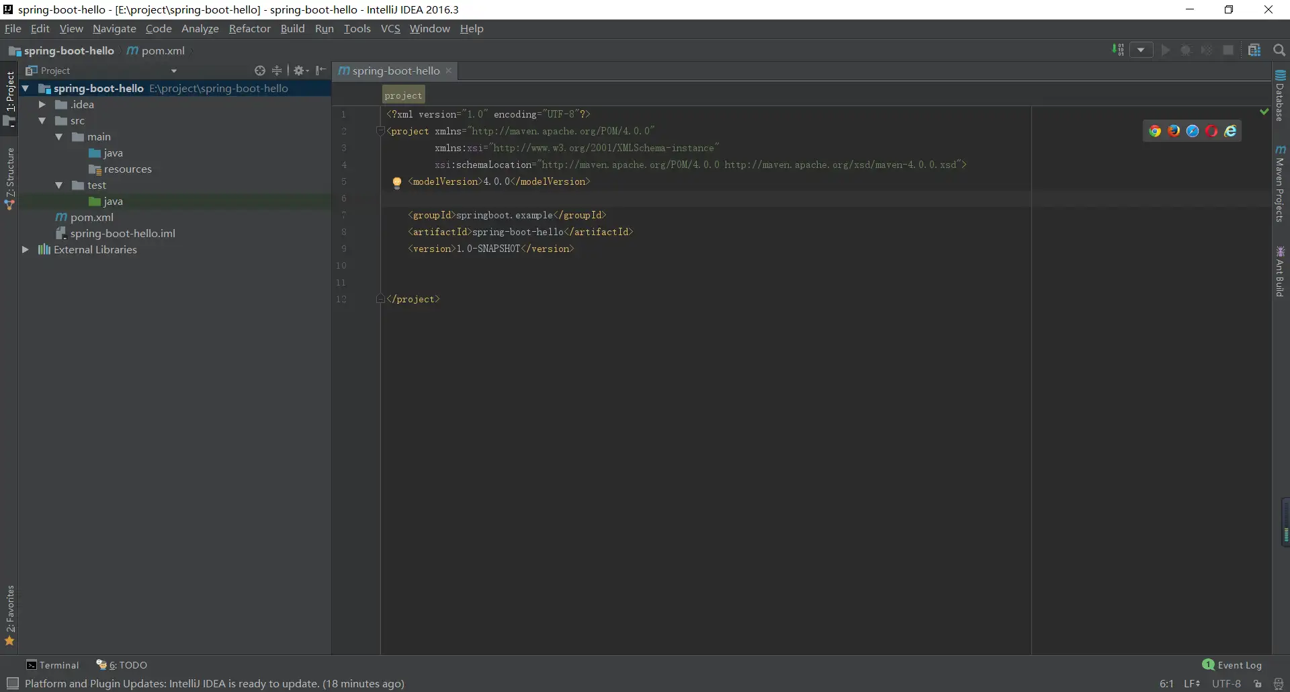Open in Firefox browser icon

(1174, 132)
